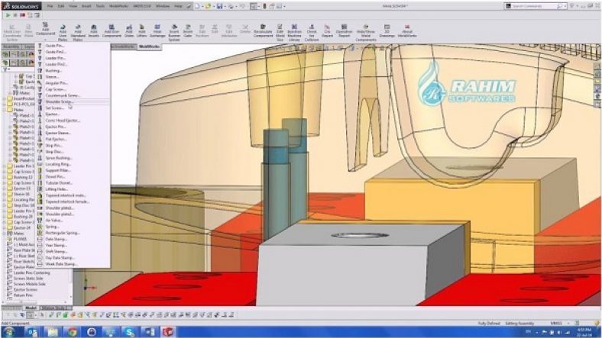Click the Windows Start button
Screen dimensions: 602x338
[x=8, y=332]
